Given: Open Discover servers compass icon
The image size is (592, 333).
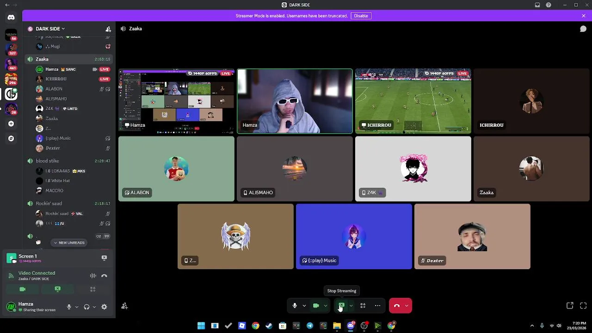Looking at the screenshot, I should click(x=11, y=138).
